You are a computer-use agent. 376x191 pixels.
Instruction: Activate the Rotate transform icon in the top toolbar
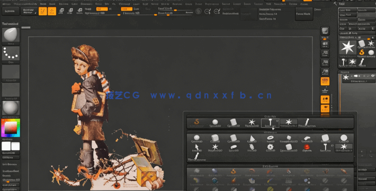pos(79,11)
